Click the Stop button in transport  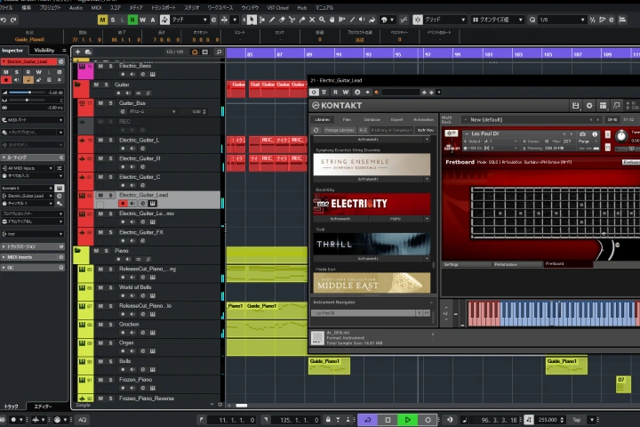(x=388, y=420)
